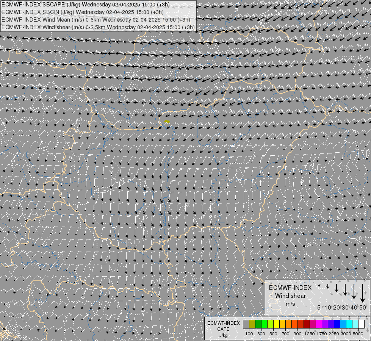Click the 30 m/s wind shear legend arrow
This screenshot has width=371, height=341.
tap(345, 289)
